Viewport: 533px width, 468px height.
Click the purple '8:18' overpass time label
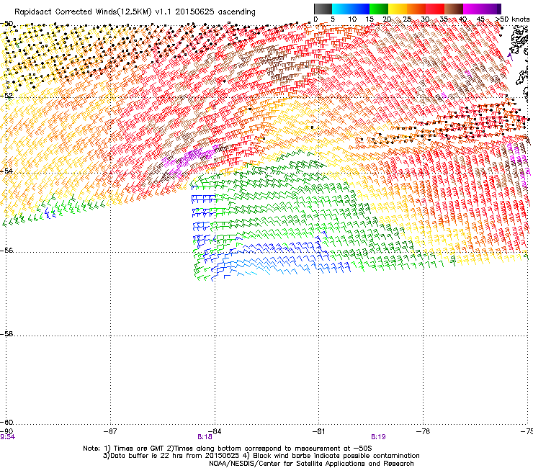(205, 437)
